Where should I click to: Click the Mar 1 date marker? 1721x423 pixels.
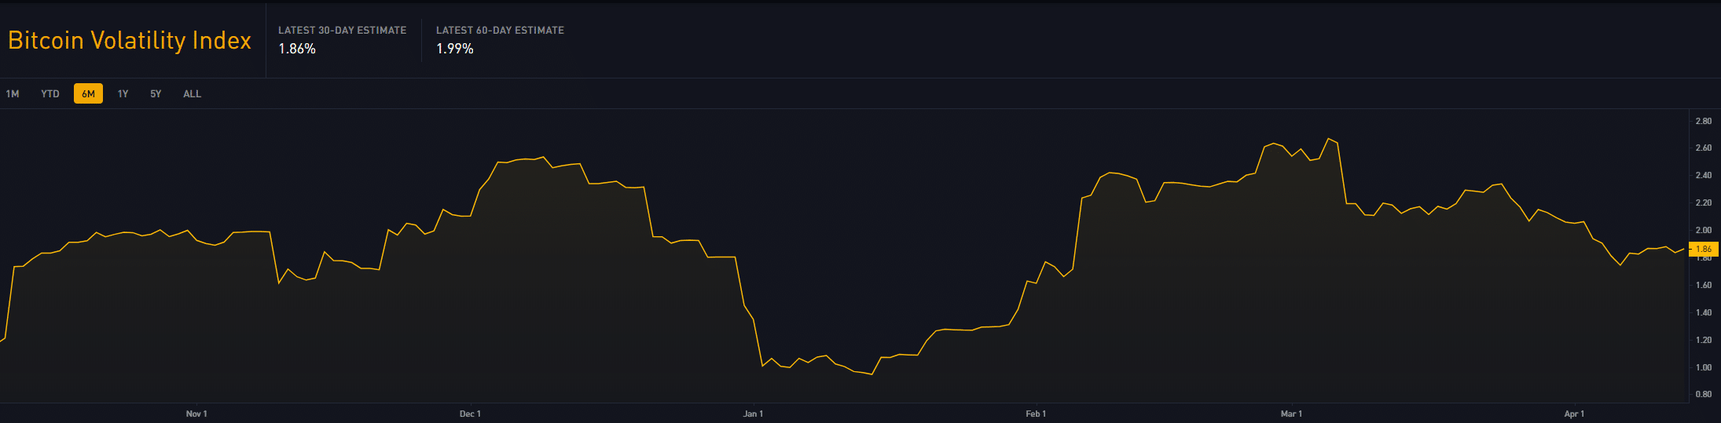pos(1291,414)
